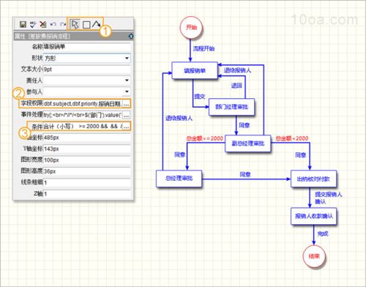This screenshot has height=287, width=366.
Task: Select the connector line arrow tool
Action: [x=97, y=24]
